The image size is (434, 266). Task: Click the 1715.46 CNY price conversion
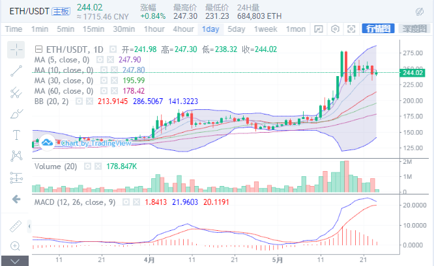pyautogui.click(x=103, y=17)
